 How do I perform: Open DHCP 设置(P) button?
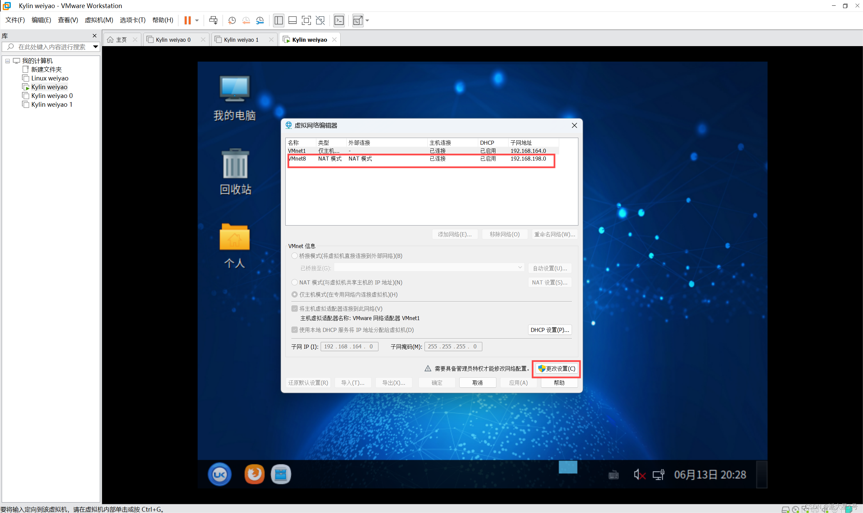coord(549,330)
